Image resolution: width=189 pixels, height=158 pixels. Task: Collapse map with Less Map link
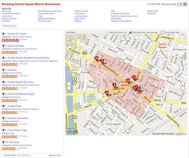[x=71, y=32]
